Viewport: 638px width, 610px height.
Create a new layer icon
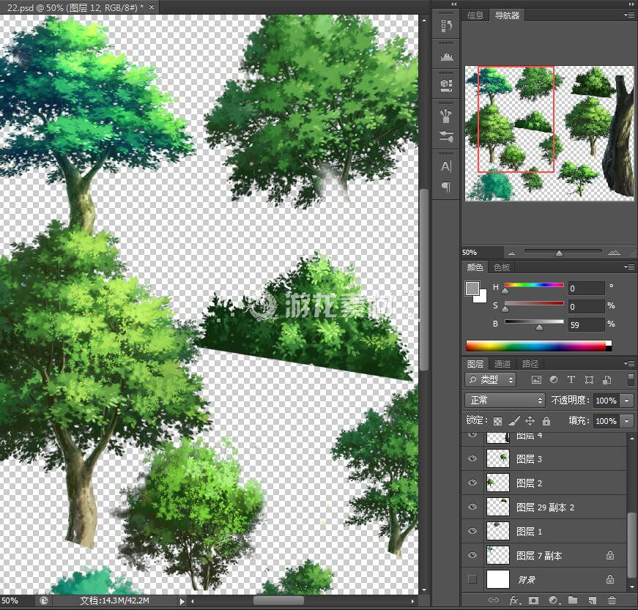tap(593, 600)
